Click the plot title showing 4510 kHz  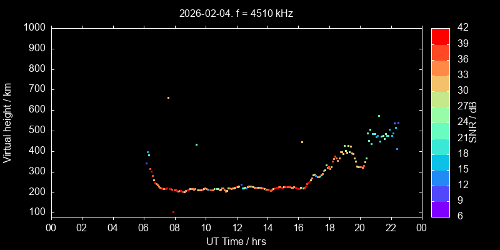(236, 13)
